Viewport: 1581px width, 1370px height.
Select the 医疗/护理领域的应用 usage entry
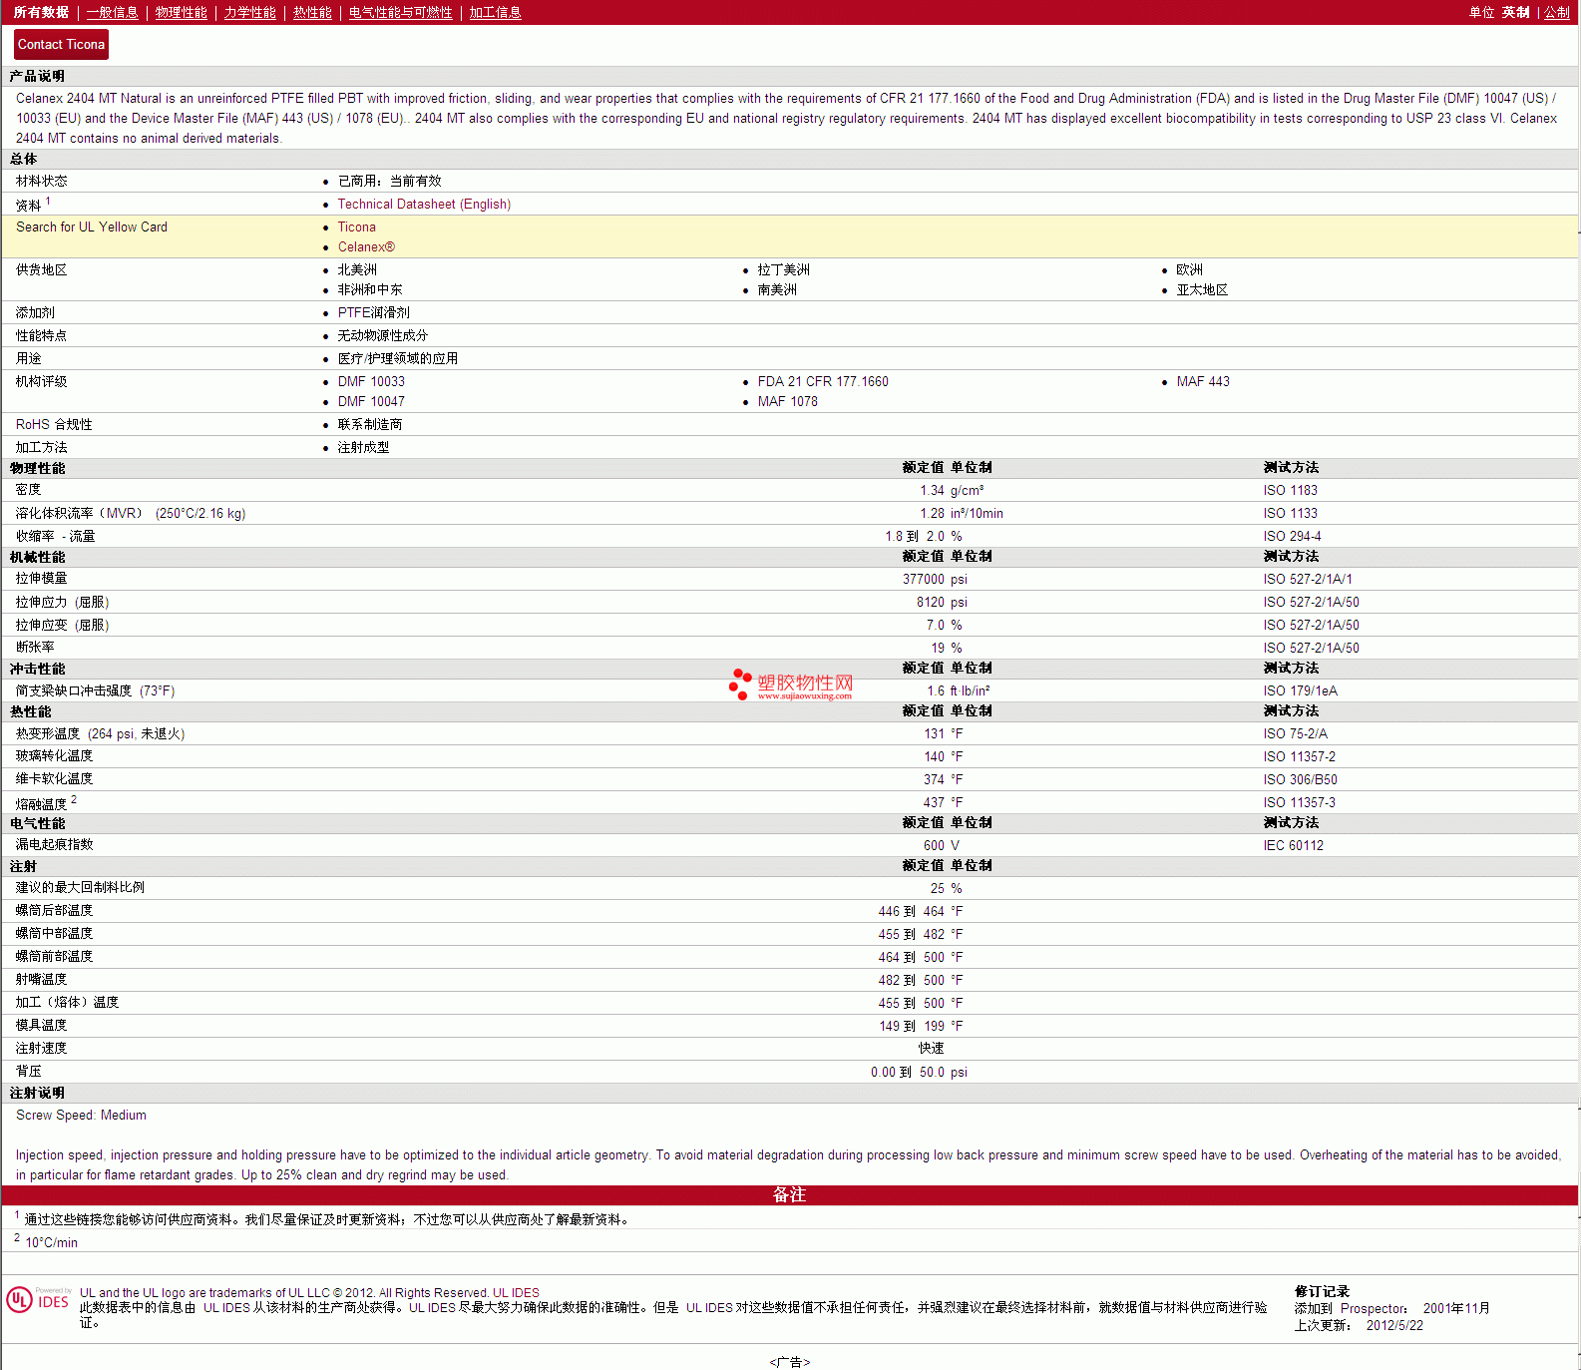click(397, 358)
